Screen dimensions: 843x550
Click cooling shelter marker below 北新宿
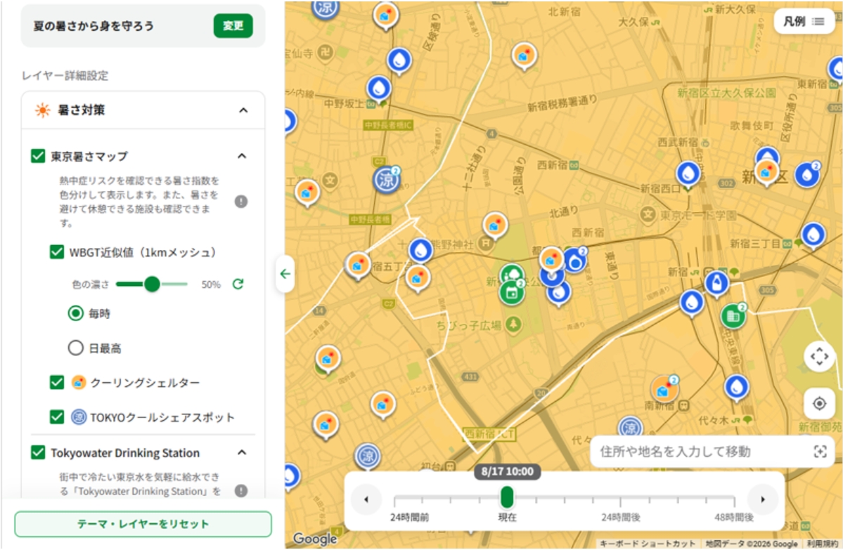(x=525, y=56)
